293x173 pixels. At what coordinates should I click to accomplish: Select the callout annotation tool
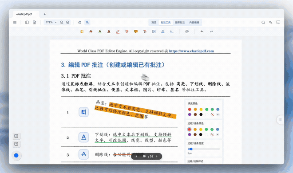pyautogui.click(x=127, y=31)
